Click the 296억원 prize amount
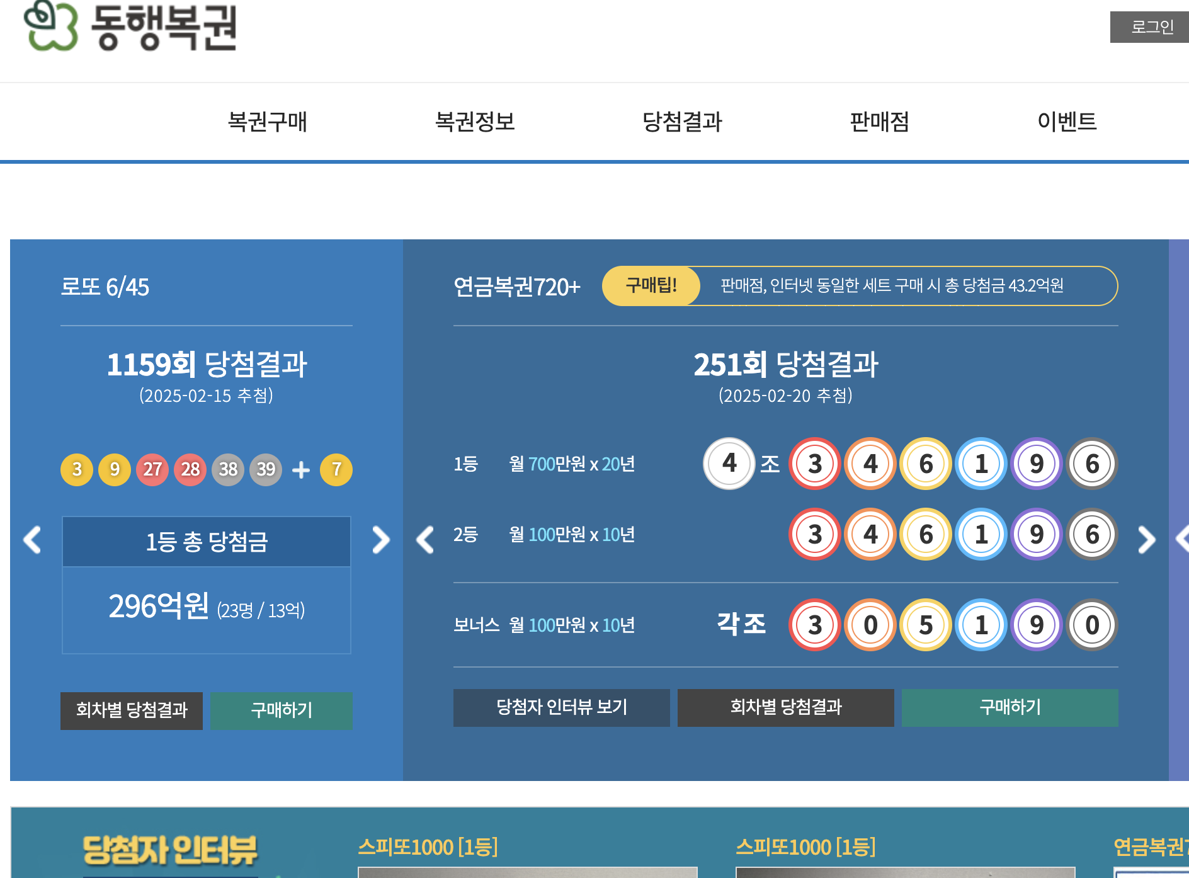 click(x=159, y=606)
